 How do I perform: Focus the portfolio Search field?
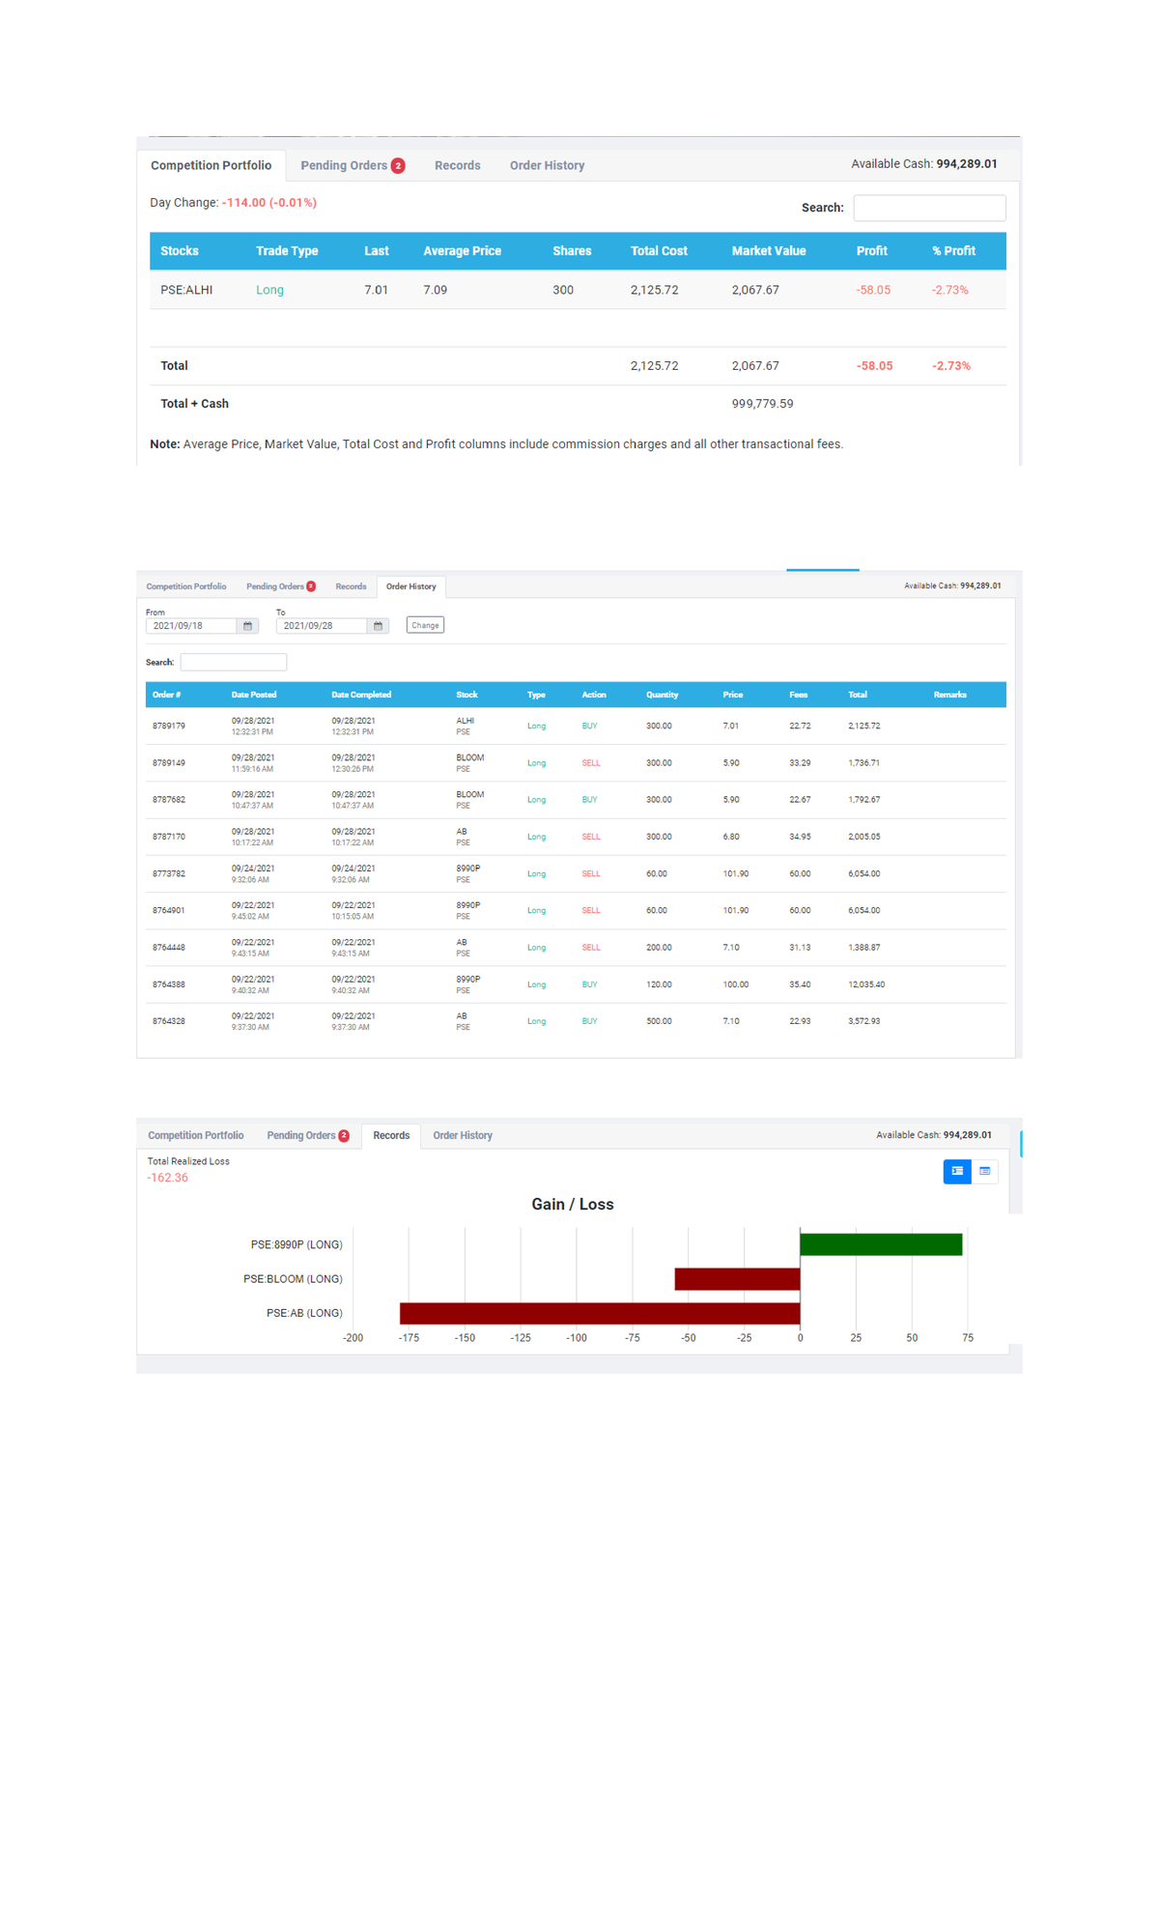pyautogui.click(x=929, y=208)
